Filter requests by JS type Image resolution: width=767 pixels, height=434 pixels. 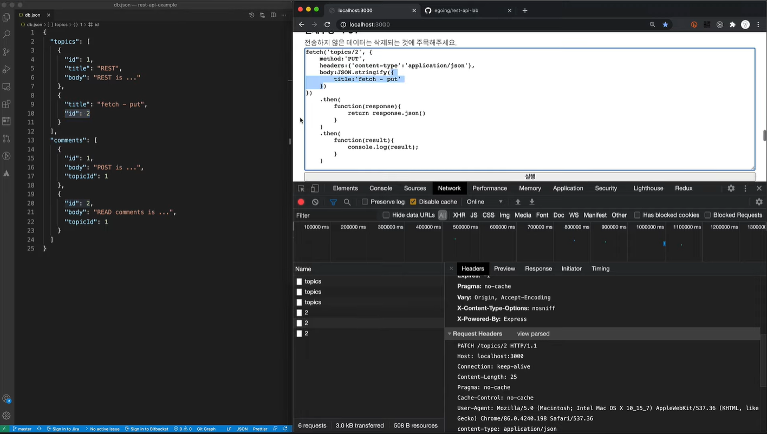coord(474,215)
